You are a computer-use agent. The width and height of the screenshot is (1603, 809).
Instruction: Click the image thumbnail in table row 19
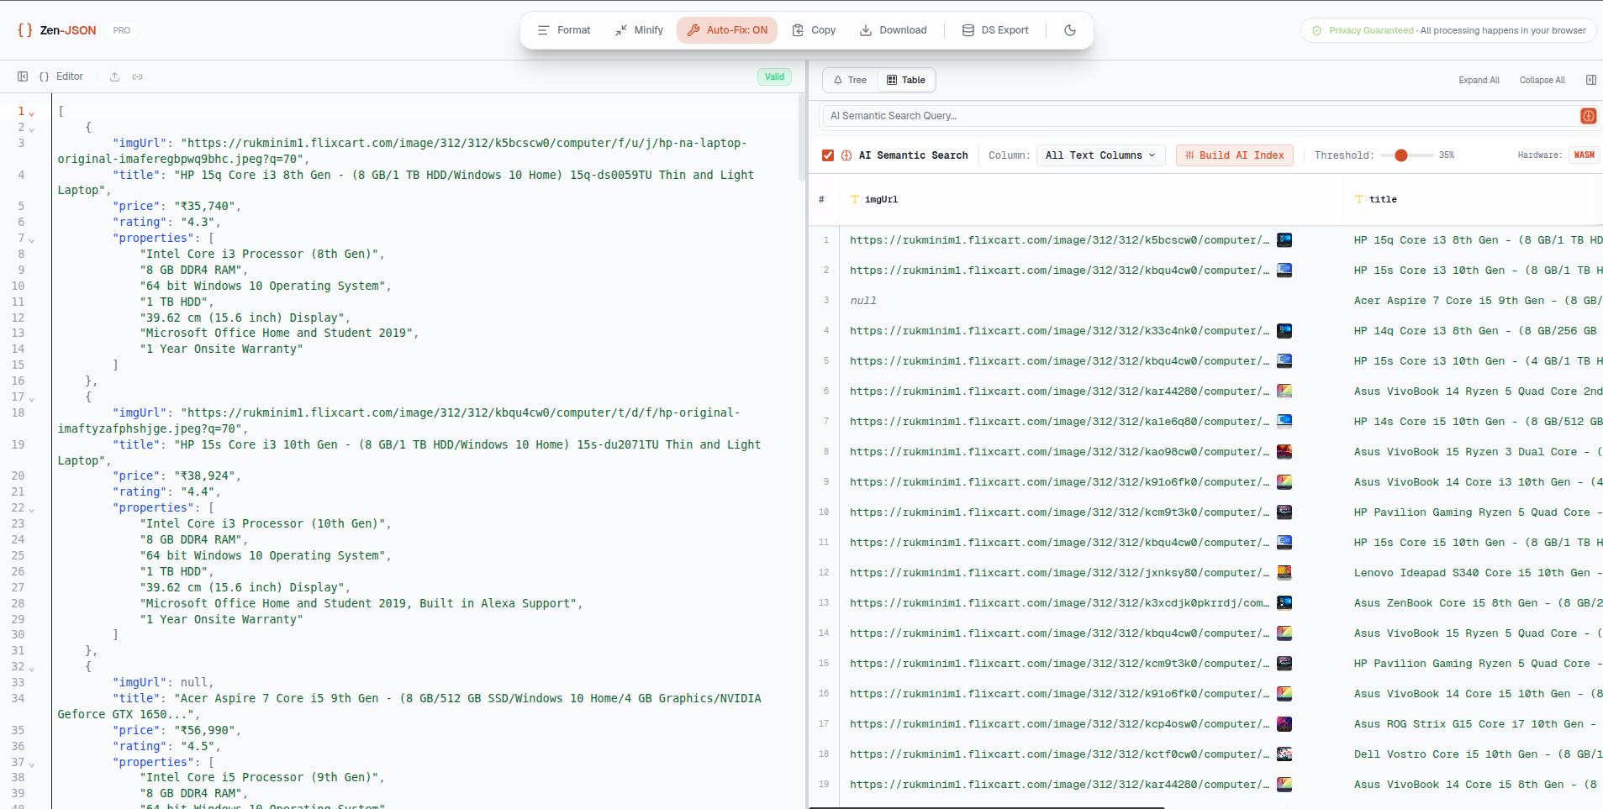click(1284, 785)
